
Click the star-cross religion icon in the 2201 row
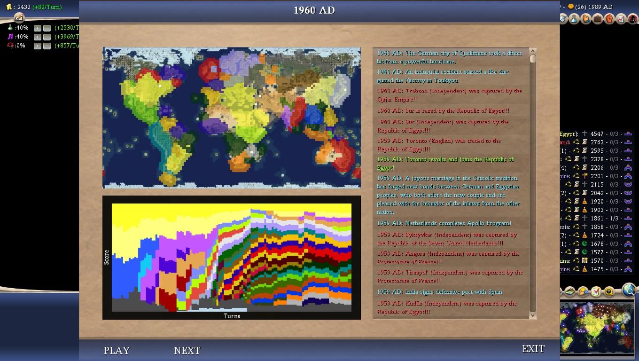click(x=584, y=176)
